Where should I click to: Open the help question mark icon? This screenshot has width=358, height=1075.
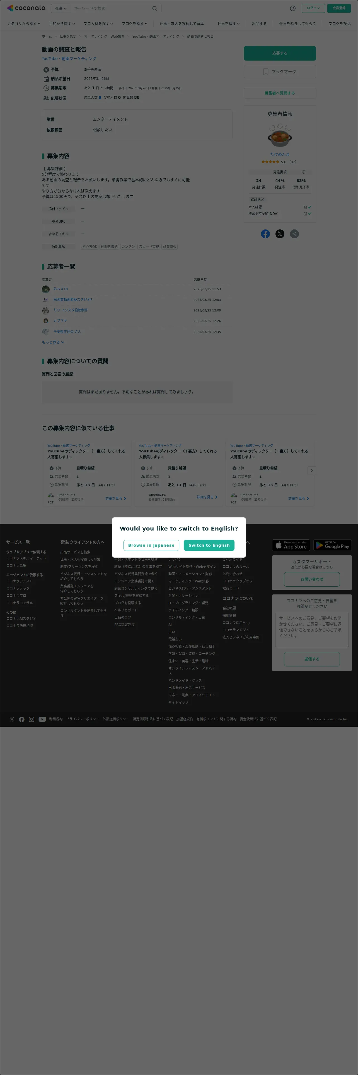292,8
